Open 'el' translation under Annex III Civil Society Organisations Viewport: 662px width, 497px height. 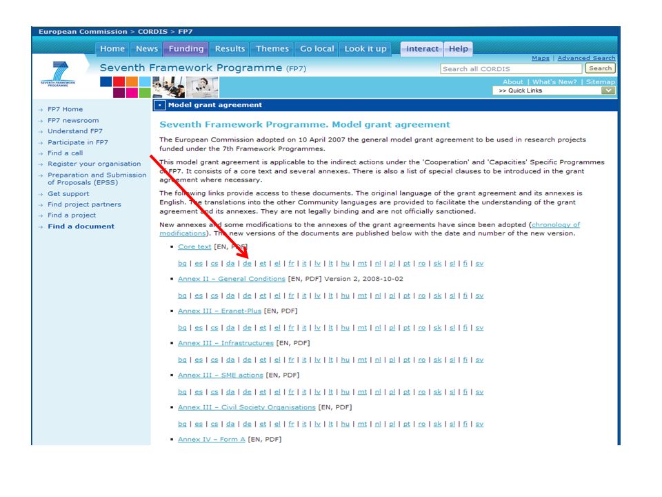(x=277, y=424)
